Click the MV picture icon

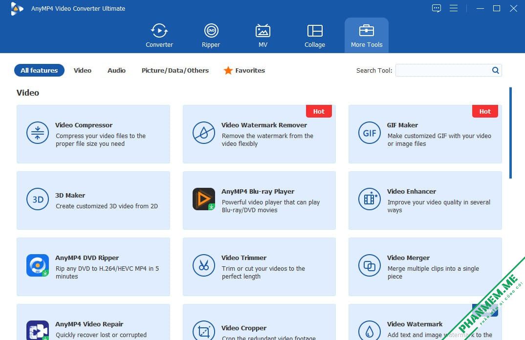point(263,31)
